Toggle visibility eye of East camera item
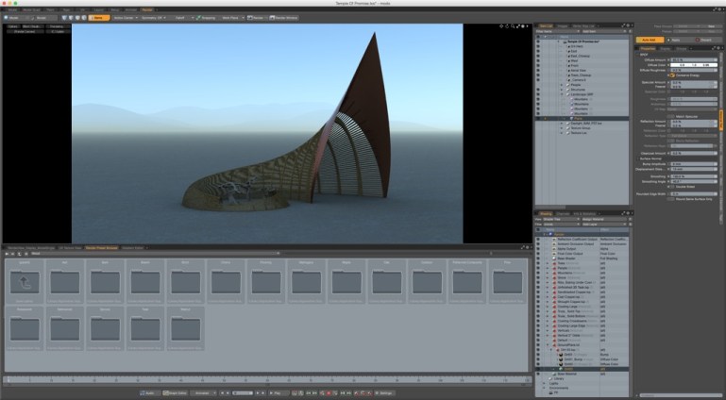 [538, 51]
